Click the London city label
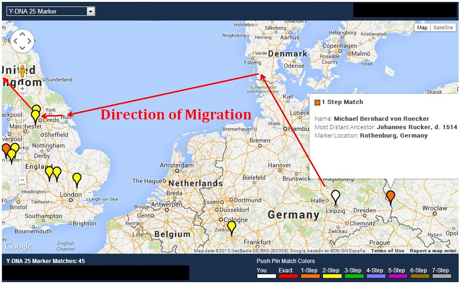The height and width of the screenshot is (284, 461). pyautogui.click(x=71, y=194)
